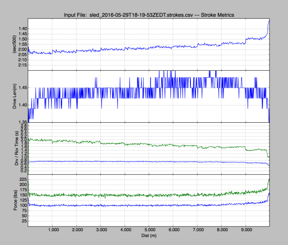Viewport: 288px width, 245px height.
Task: Click the 2:15 pace tick label
Action: [x=21, y=65]
